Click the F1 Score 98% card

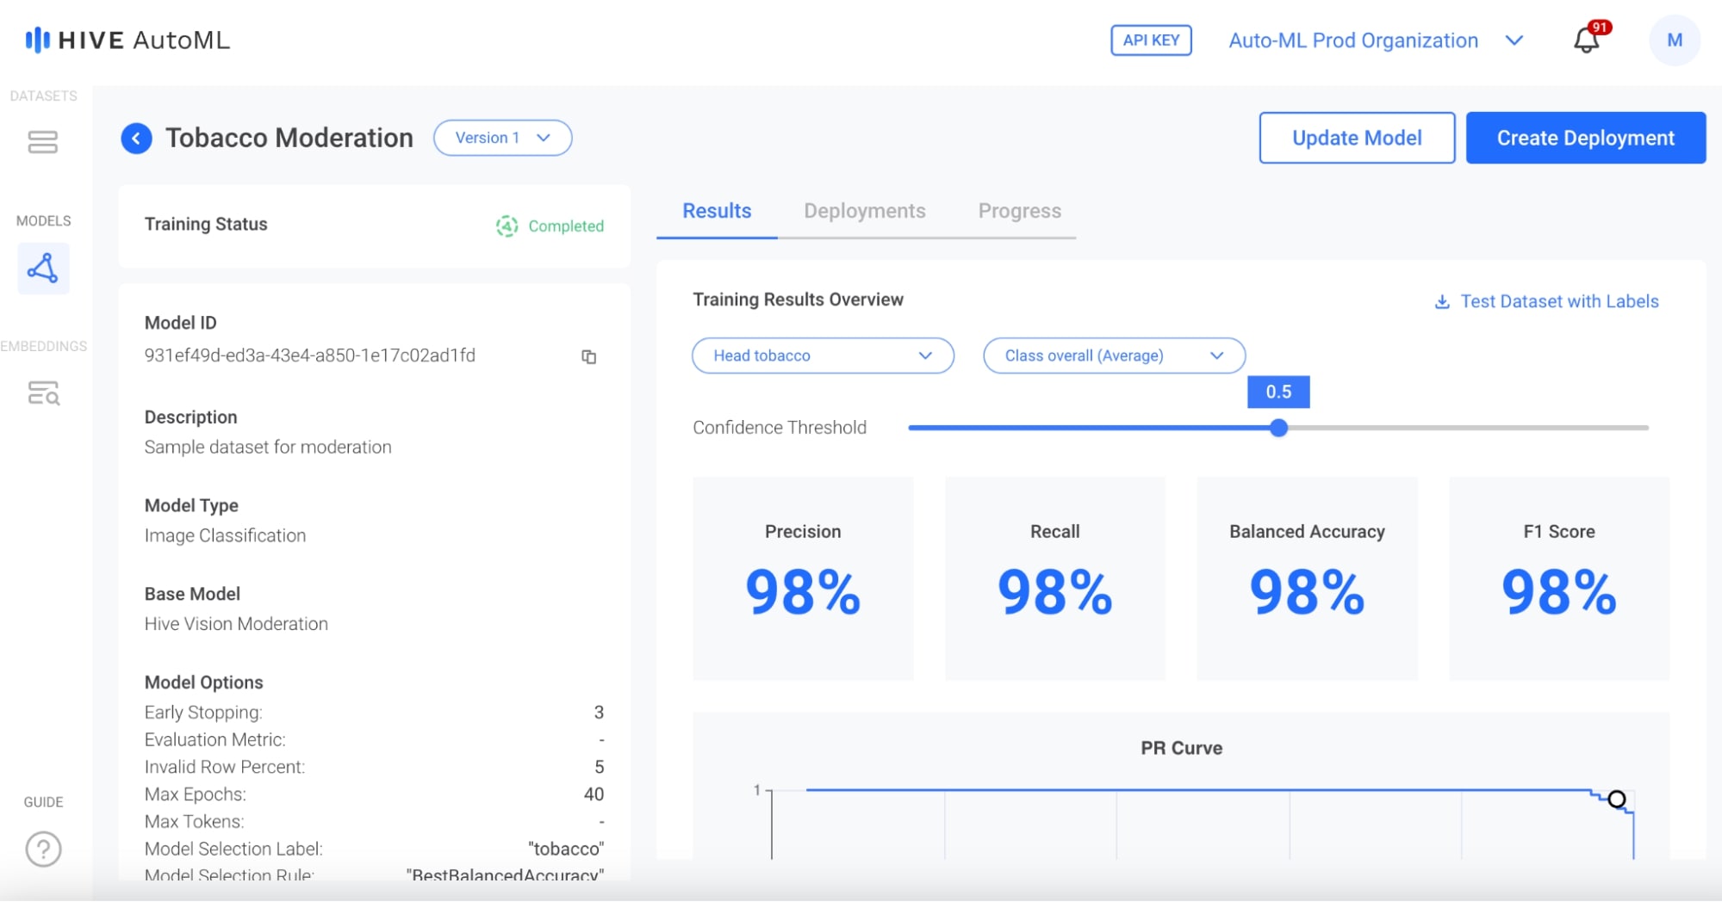coord(1559,578)
